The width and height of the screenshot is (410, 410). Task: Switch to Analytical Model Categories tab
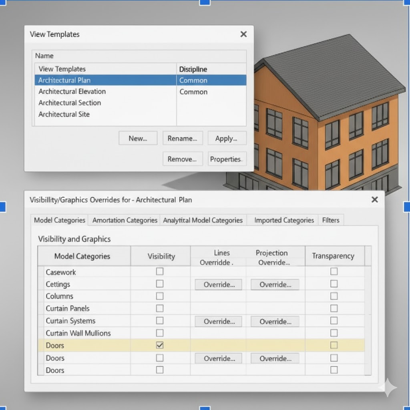(203, 220)
